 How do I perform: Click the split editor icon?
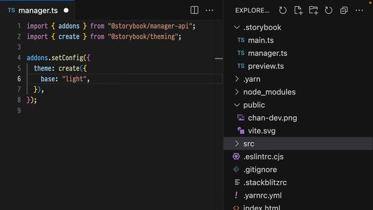194,10
